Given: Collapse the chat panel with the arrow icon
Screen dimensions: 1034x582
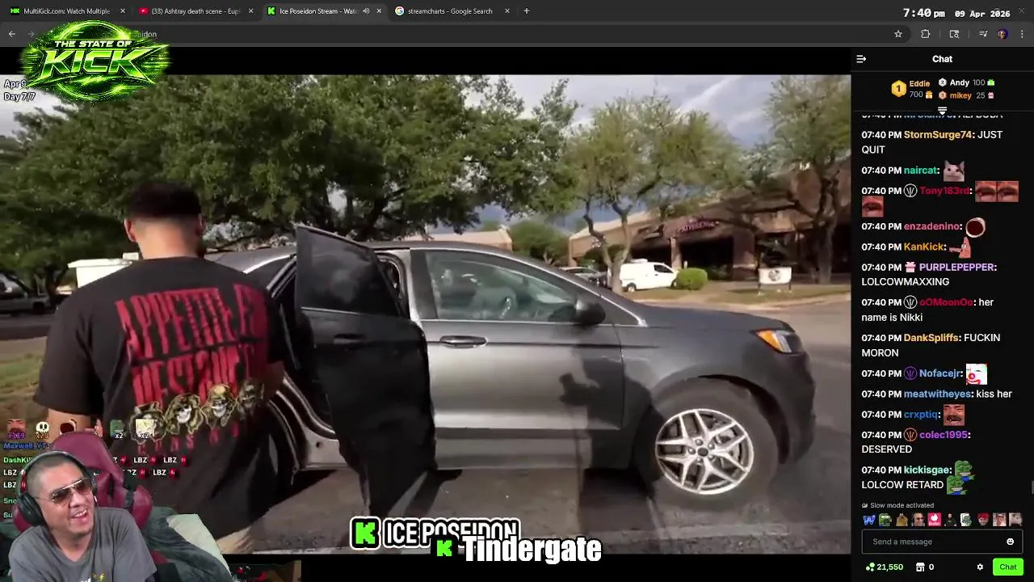Looking at the screenshot, I should point(861,59).
